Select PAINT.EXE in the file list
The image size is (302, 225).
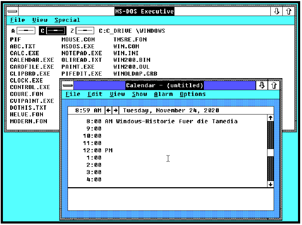click(78, 67)
